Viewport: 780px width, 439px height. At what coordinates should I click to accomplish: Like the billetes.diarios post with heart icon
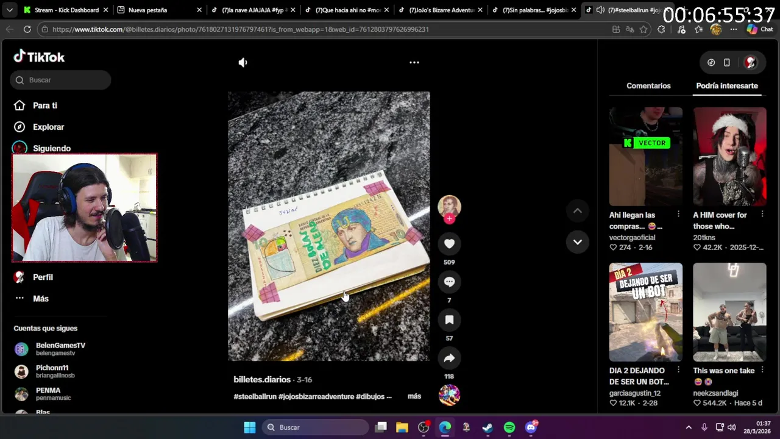click(449, 244)
